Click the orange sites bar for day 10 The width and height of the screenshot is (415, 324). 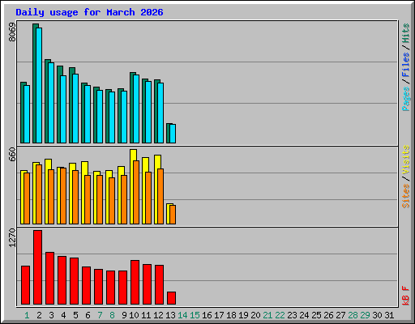[136, 192]
